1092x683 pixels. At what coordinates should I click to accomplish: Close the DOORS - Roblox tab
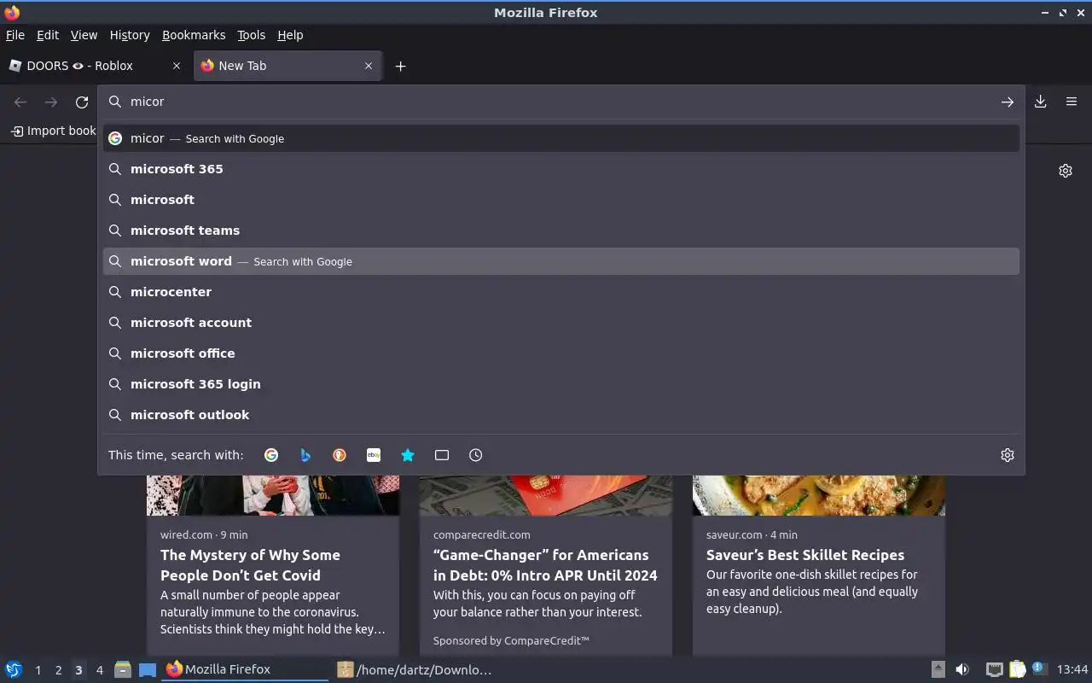pos(177,66)
